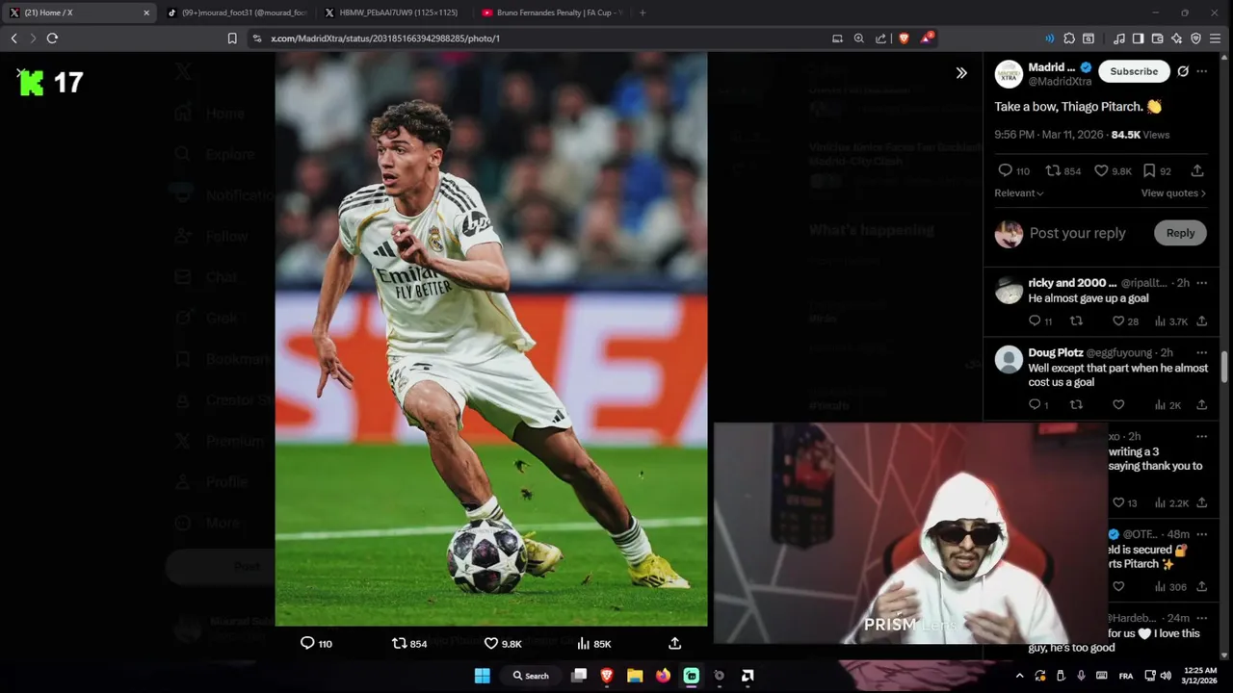Screen dimensions: 1233x693
Task: Click View quotes link
Action: tap(1173, 193)
